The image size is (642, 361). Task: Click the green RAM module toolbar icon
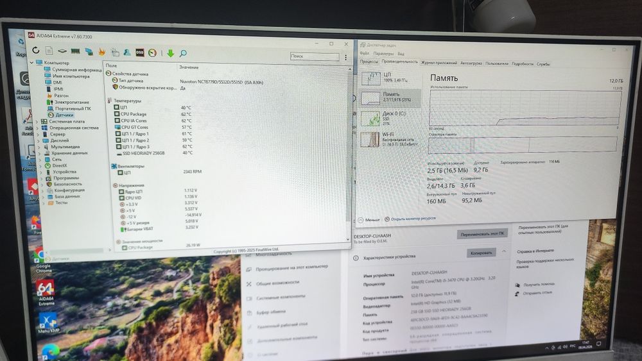click(75, 51)
